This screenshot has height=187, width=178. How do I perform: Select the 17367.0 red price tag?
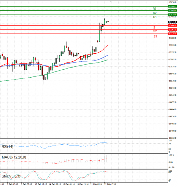[x=173, y=30]
